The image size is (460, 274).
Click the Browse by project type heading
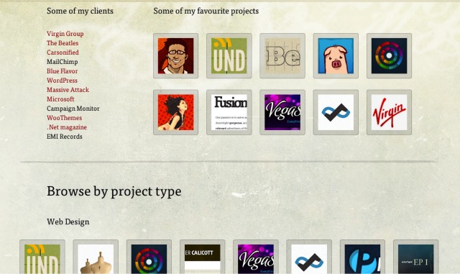(114, 192)
